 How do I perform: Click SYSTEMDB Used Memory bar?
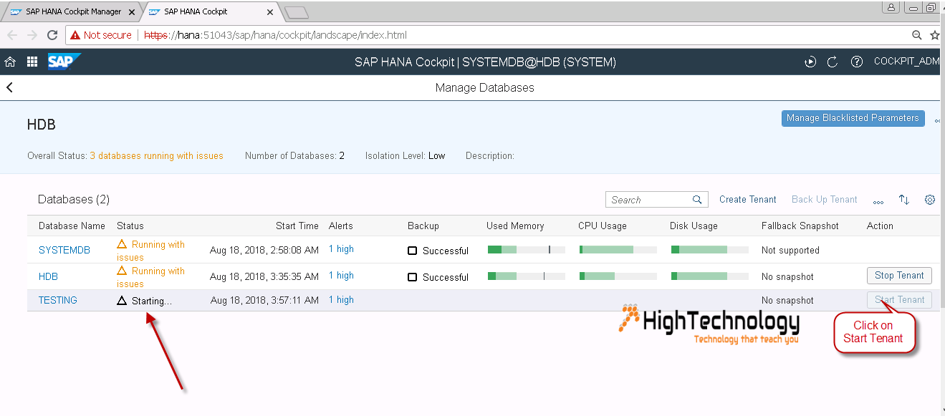click(527, 249)
